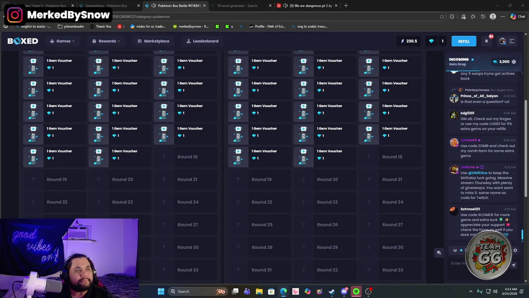The image size is (529, 298).
Task: Click the Prince_of_All_Saiyan username in chat
Action: pyautogui.click(x=479, y=96)
